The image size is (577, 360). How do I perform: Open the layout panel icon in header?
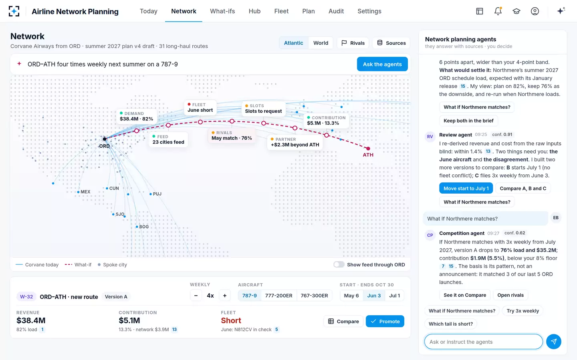tap(480, 11)
